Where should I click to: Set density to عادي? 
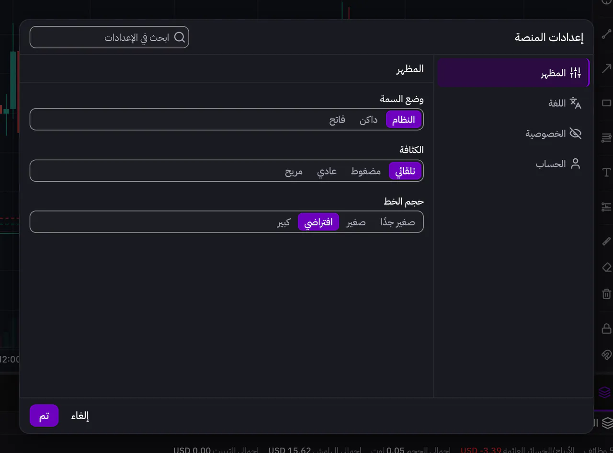pos(327,171)
